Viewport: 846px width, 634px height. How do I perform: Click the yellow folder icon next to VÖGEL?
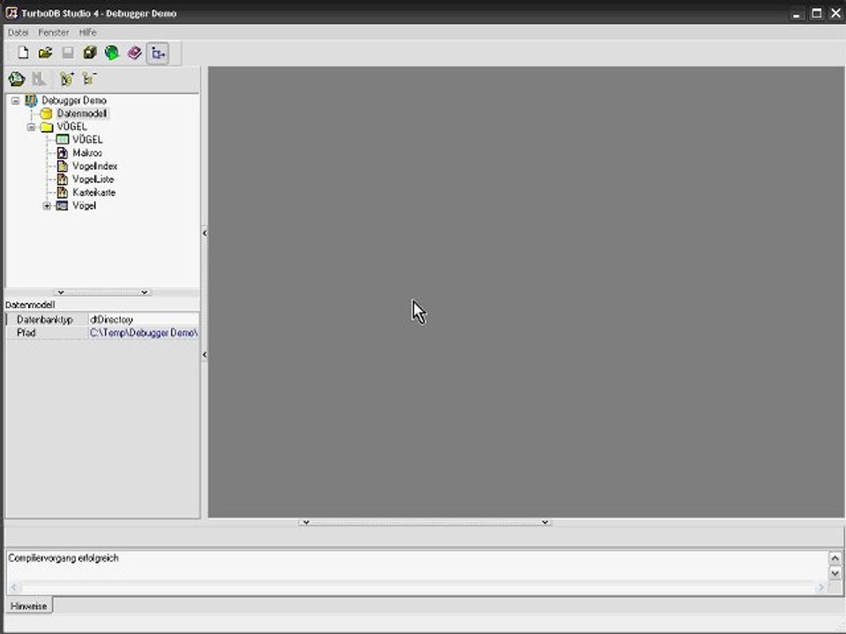coord(47,127)
